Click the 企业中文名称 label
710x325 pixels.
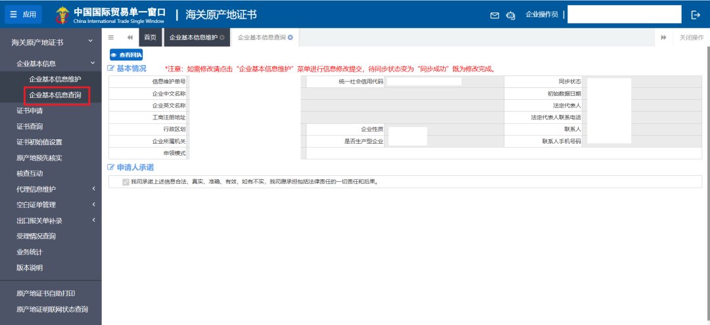click(169, 94)
